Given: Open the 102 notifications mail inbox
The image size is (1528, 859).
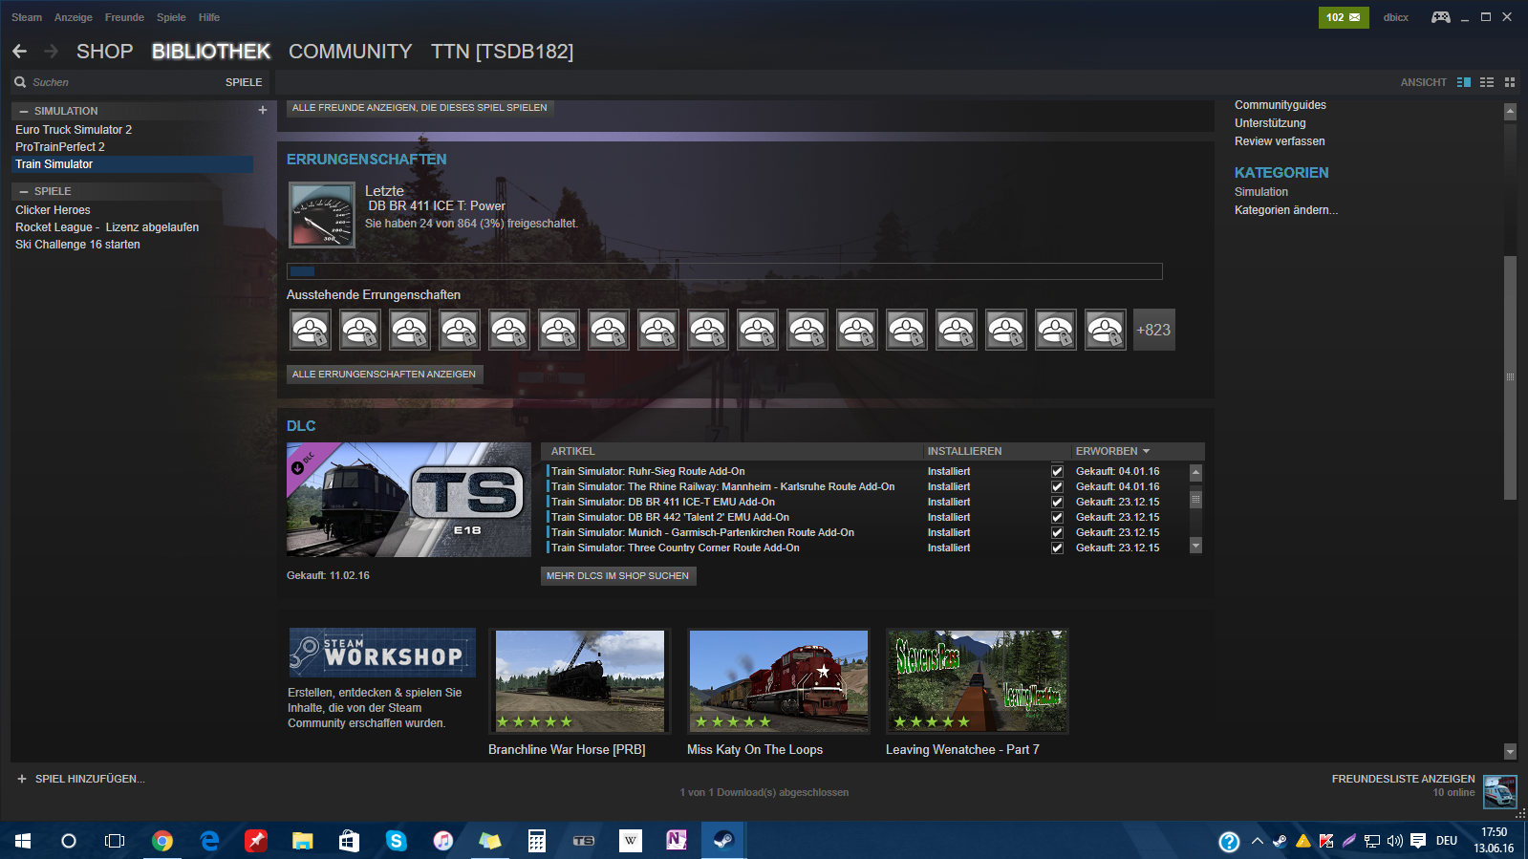Looking at the screenshot, I should (1344, 17).
